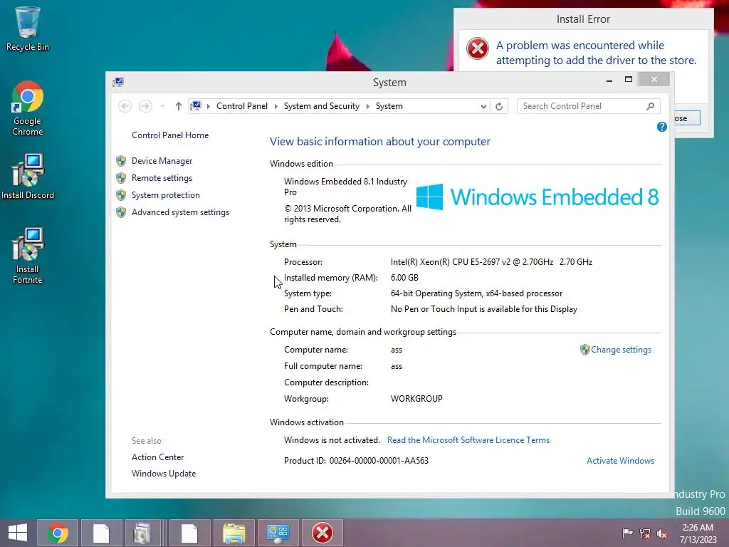The height and width of the screenshot is (547, 729).
Task: Click the Close button in Install Error dialog
Action: tap(687, 118)
